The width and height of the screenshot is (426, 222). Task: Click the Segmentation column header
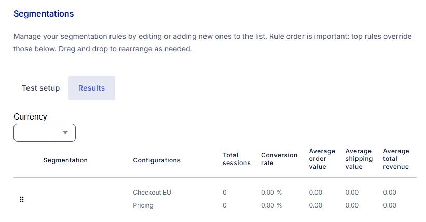65,160
